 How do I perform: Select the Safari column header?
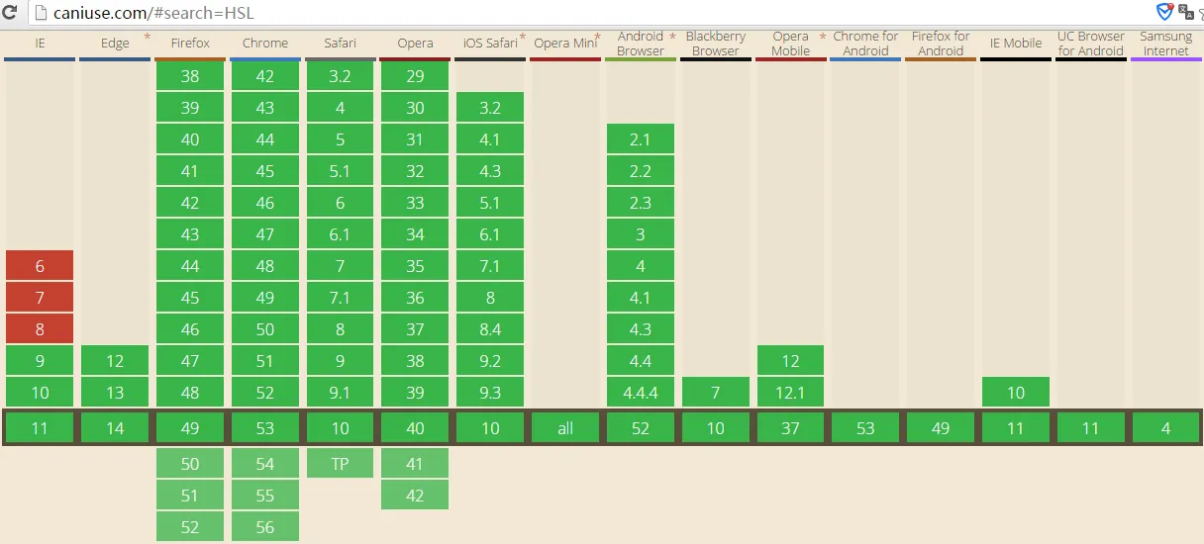[x=341, y=44]
